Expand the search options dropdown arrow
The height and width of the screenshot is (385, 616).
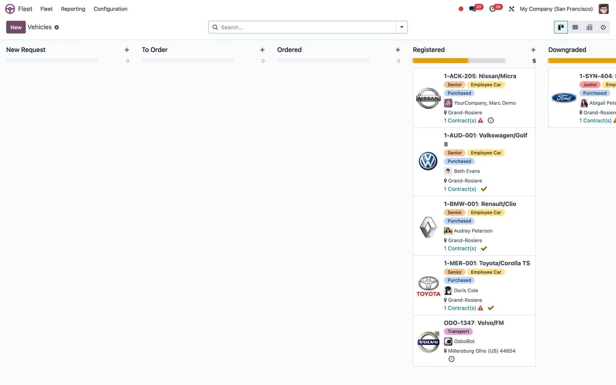pyautogui.click(x=402, y=27)
